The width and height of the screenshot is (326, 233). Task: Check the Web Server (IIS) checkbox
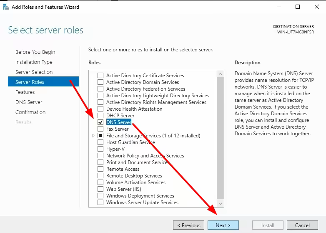click(100, 189)
